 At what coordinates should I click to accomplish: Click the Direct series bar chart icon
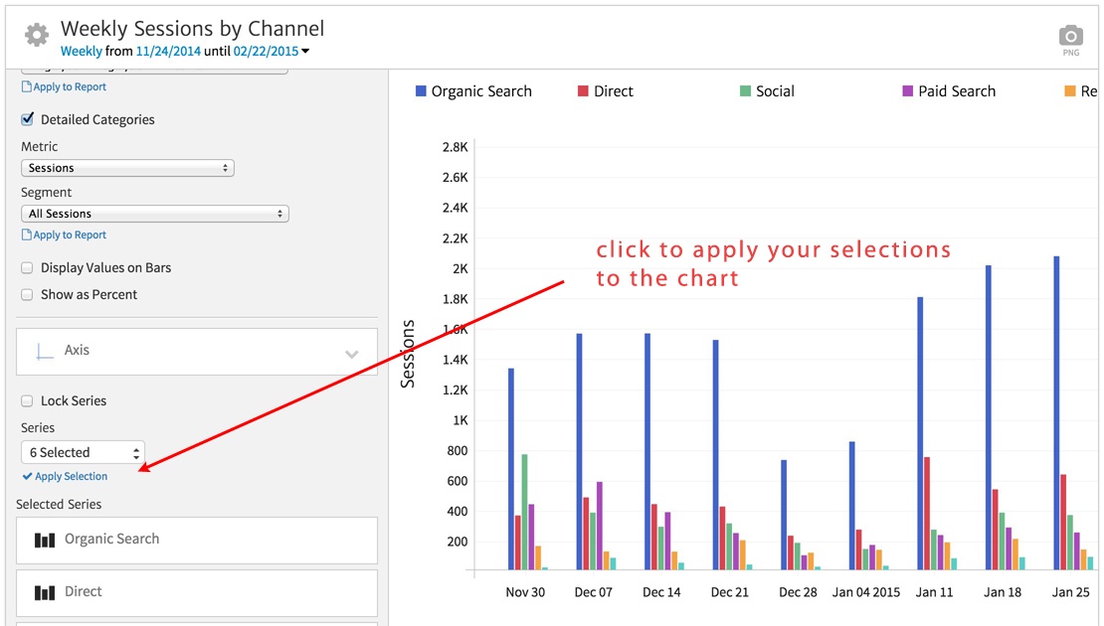coord(45,592)
